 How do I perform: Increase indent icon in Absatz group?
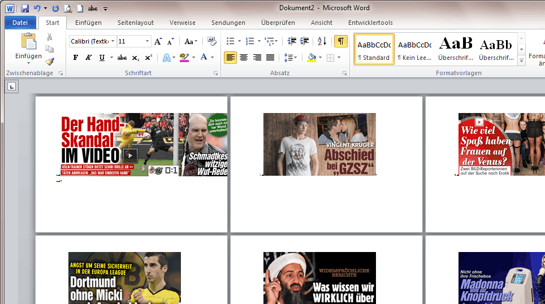pos(304,41)
